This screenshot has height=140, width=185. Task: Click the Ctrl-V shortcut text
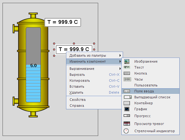(x=114, y=86)
